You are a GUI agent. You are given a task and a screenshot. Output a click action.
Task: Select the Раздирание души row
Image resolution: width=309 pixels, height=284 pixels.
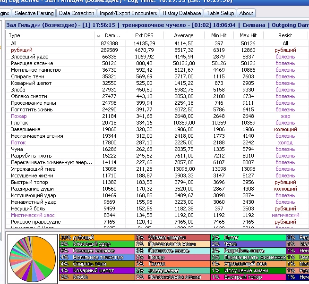157,189
